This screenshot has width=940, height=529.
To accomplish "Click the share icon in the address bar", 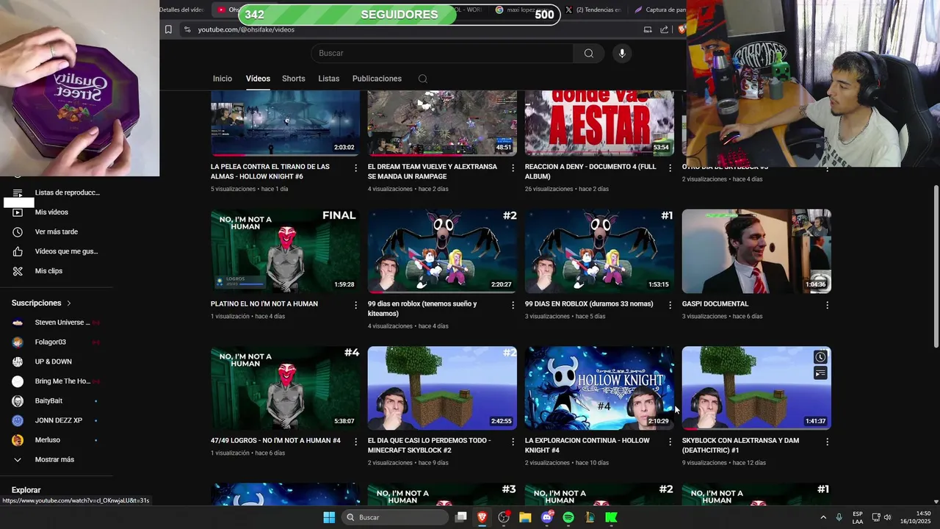I will (665, 29).
